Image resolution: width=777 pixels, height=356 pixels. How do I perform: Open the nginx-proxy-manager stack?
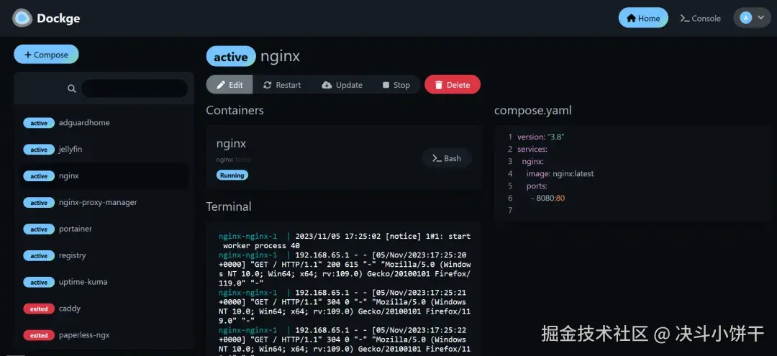coord(104,203)
